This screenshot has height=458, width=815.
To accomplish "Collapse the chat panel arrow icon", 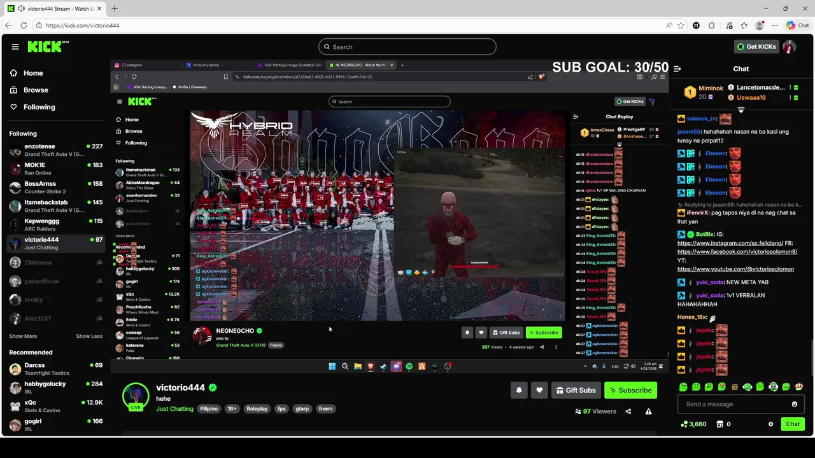I will [677, 69].
